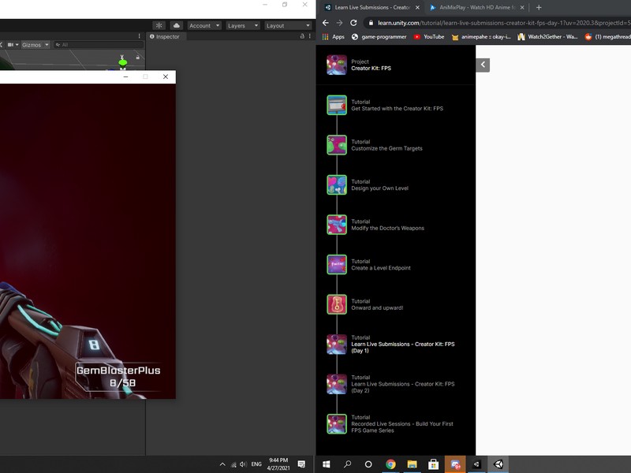631x473 pixels.
Task: Open the Layout dropdown in Unity
Action: pos(288,25)
